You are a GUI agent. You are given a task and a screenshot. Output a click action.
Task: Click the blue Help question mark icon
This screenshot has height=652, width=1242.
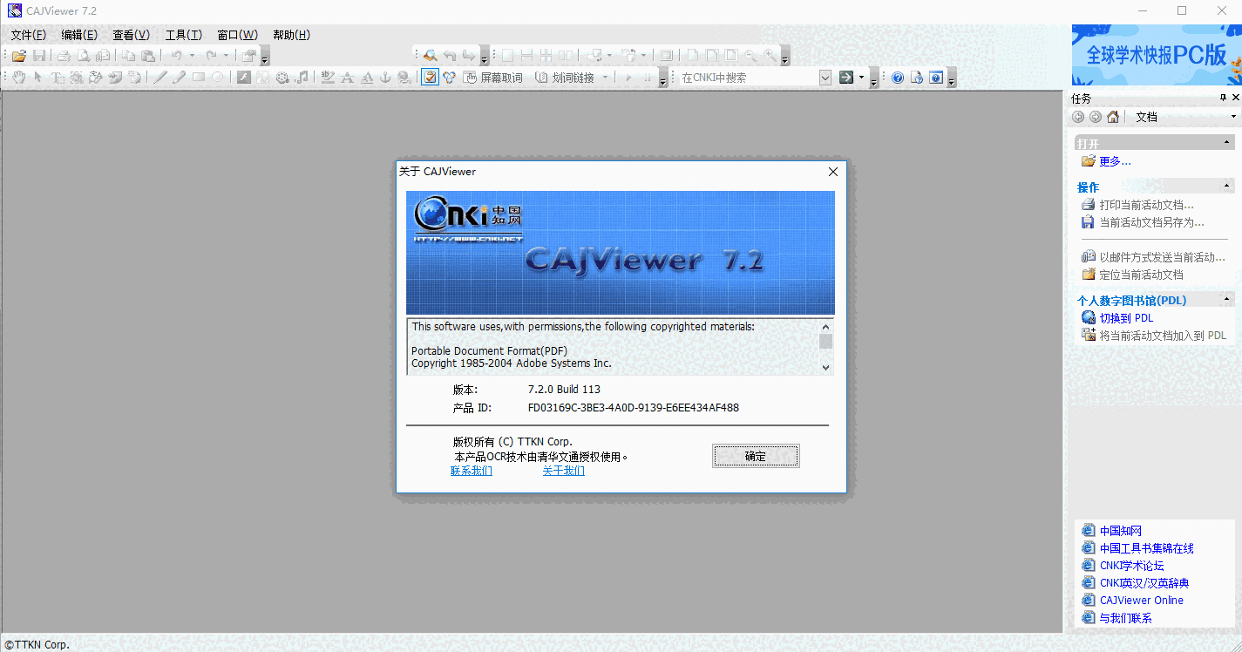pyautogui.click(x=898, y=78)
